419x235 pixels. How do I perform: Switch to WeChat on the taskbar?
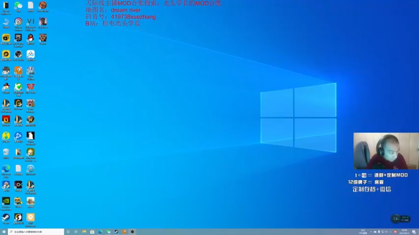(108, 232)
